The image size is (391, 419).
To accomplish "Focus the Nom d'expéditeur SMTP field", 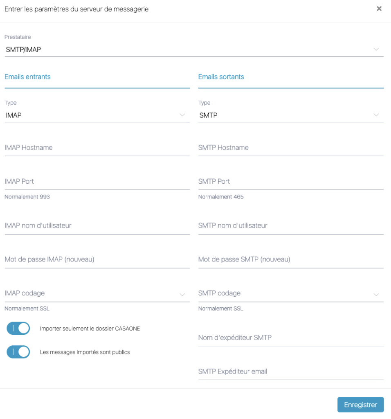I will (x=291, y=338).
